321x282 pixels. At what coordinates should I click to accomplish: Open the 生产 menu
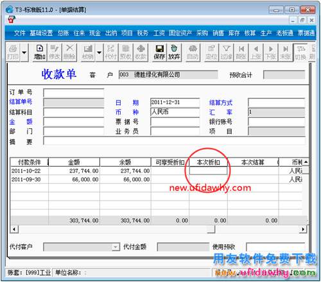coord(266,33)
